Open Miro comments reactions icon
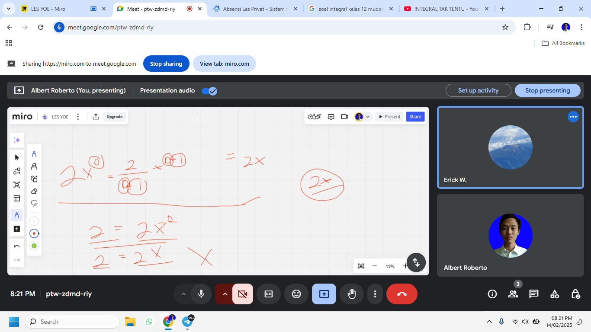 point(331,117)
